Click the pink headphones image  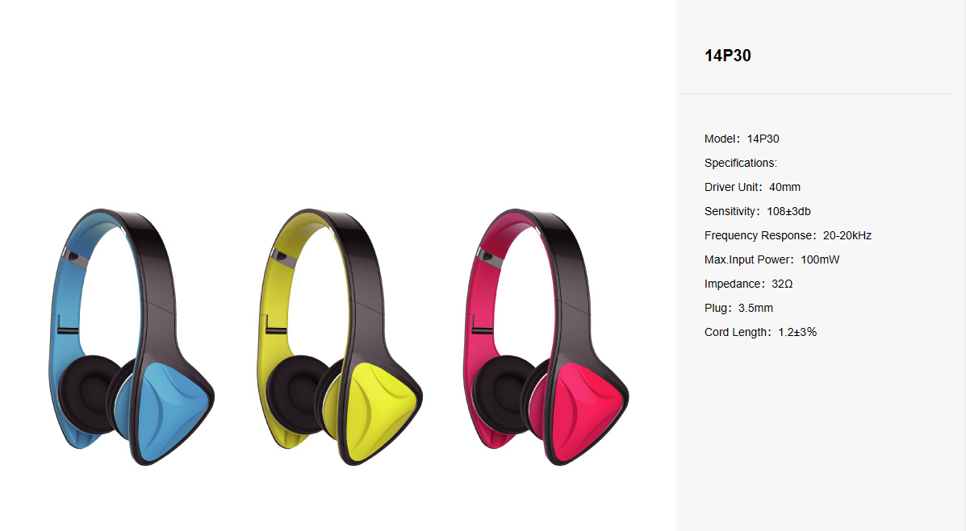[x=546, y=337]
